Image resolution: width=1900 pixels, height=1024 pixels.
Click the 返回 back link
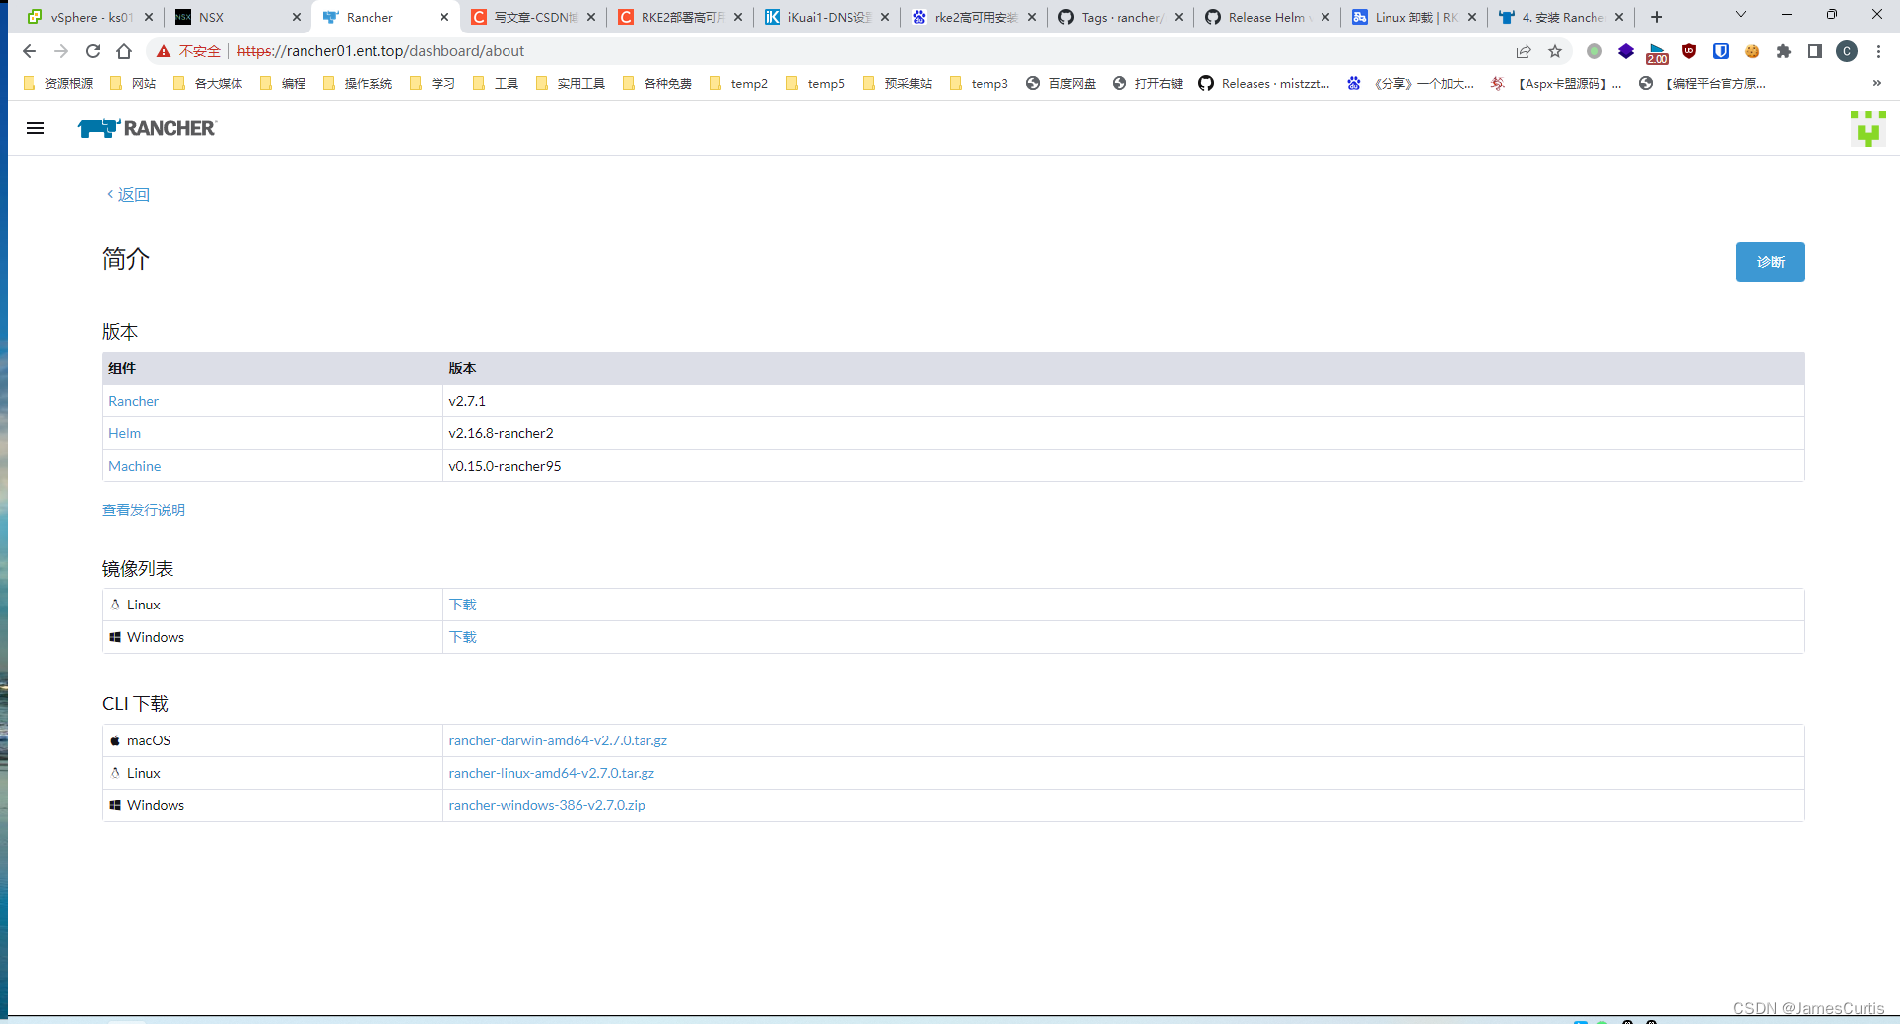128,195
